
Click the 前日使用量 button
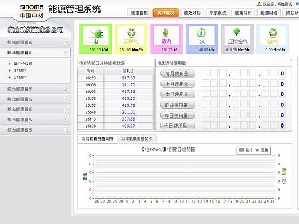(178, 105)
